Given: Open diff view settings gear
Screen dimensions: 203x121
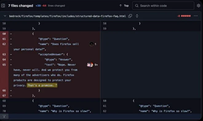Looking at the screenshot, I should pyautogui.click(x=198, y=5).
